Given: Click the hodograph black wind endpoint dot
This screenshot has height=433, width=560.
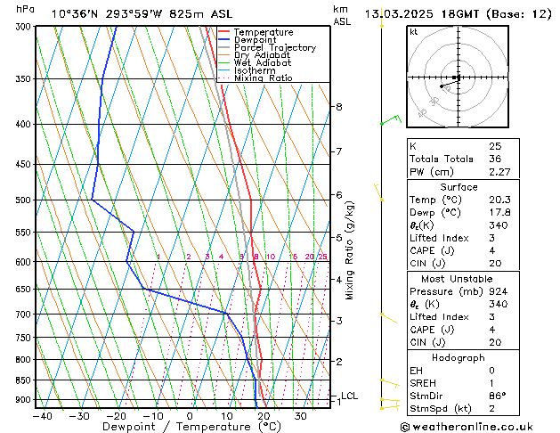Looking at the screenshot, I should click(442, 86).
